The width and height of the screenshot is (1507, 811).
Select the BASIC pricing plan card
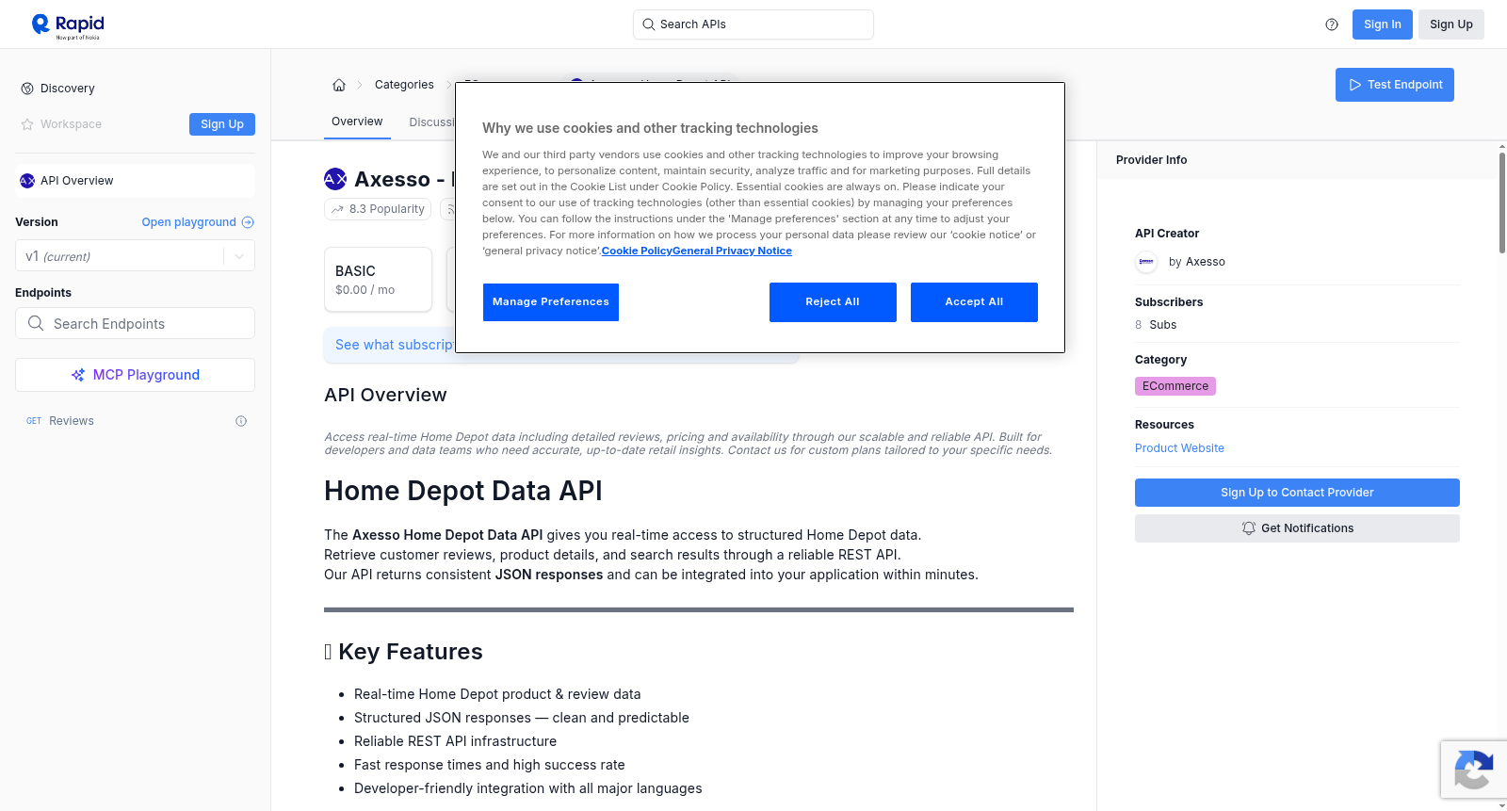click(x=378, y=280)
